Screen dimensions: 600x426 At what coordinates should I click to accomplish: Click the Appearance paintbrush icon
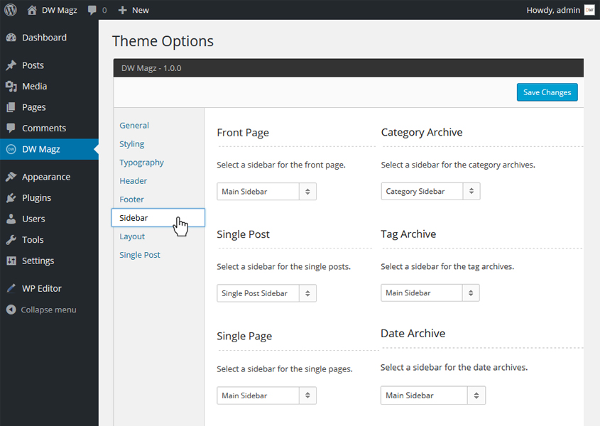point(11,177)
